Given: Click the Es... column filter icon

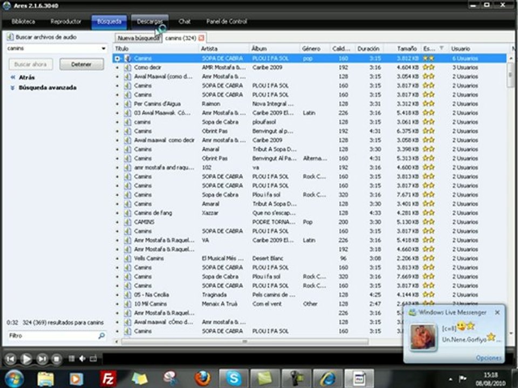Looking at the screenshot, I should click(x=441, y=48).
